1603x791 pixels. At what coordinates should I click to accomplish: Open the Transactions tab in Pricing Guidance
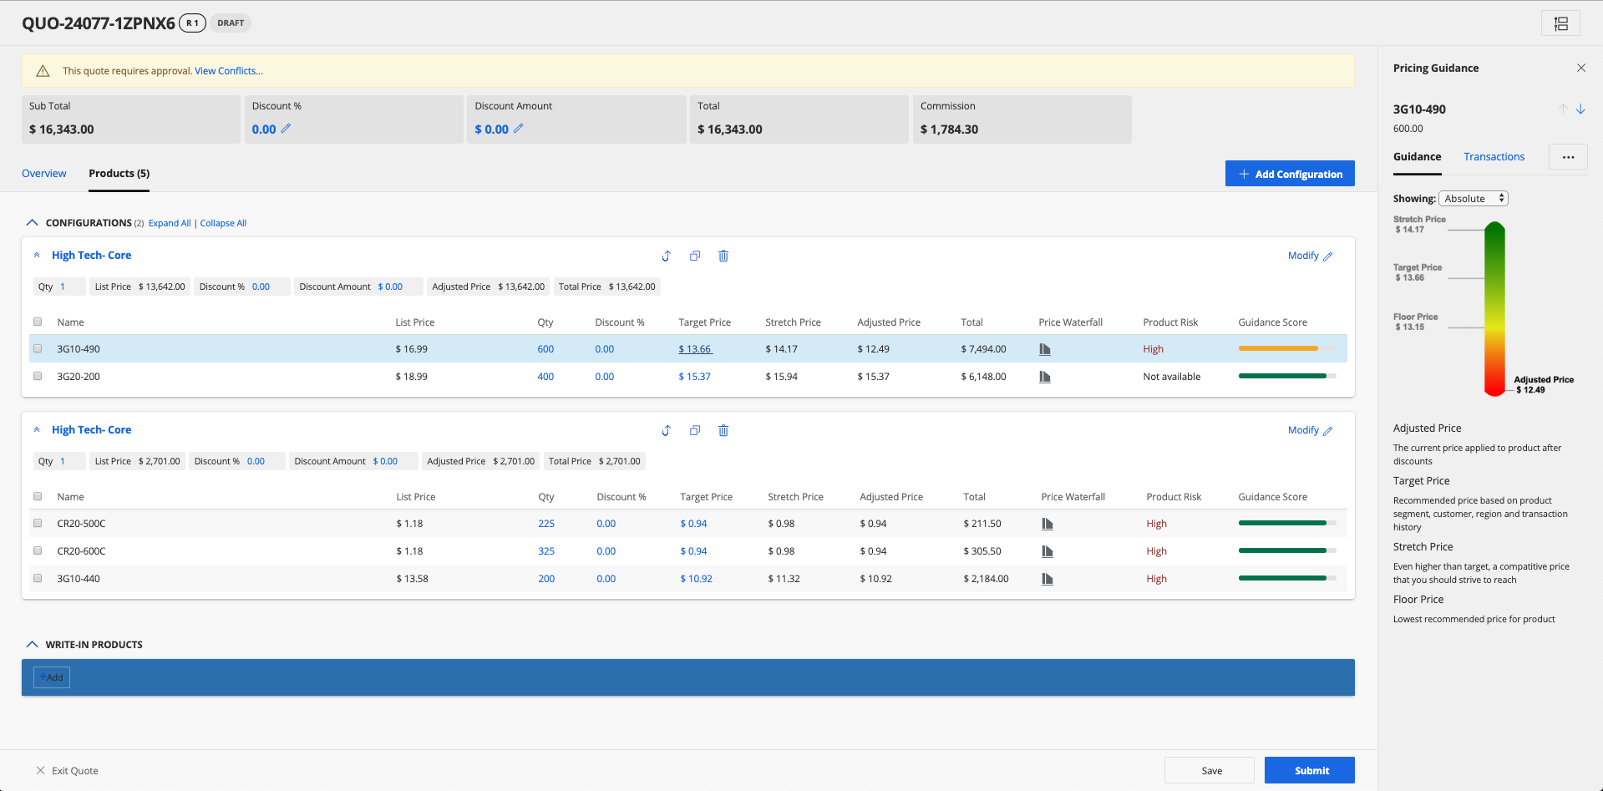click(x=1494, y=157)
